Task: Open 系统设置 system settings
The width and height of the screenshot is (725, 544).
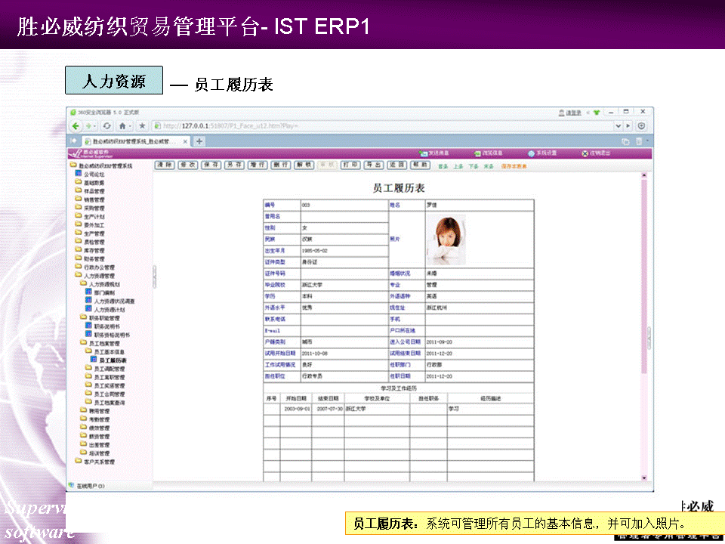Action: click(542, 153)
